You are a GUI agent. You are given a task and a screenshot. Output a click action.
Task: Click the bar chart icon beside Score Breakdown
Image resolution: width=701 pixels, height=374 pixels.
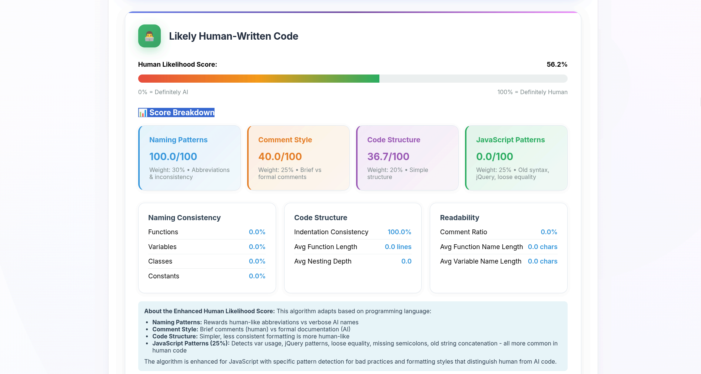pos(143,113)
